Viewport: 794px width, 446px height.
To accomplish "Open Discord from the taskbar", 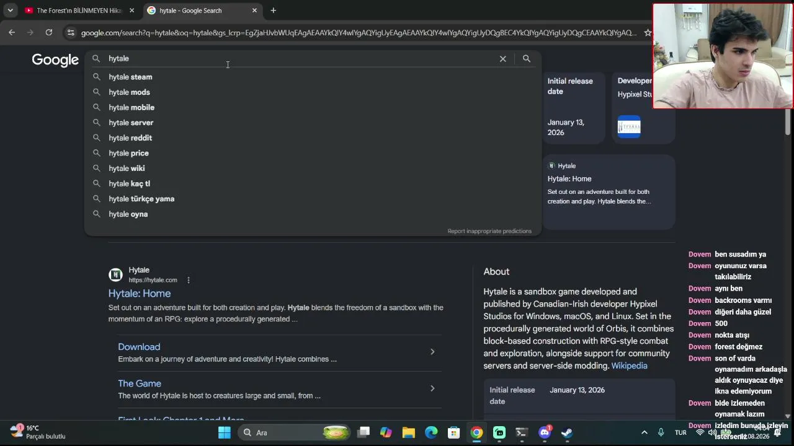I will click(545, 432).
